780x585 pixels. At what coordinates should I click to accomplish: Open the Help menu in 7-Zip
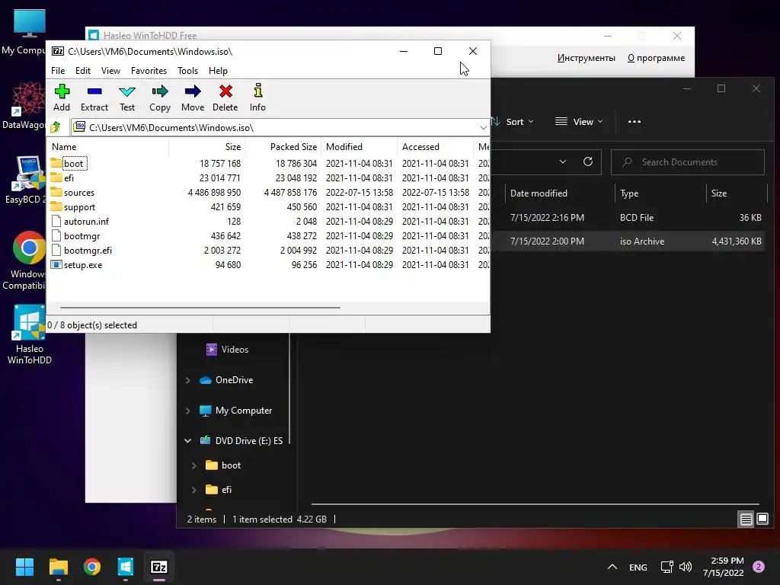point(218,71)
